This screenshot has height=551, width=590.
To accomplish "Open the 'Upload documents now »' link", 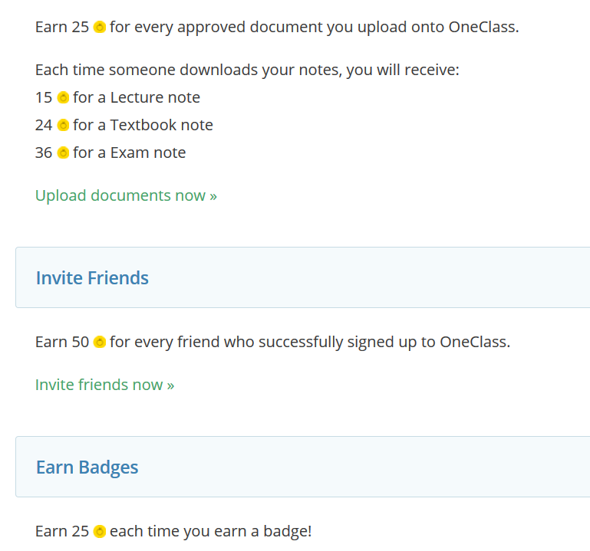I will pyautogui.click(x=126, y=196).
